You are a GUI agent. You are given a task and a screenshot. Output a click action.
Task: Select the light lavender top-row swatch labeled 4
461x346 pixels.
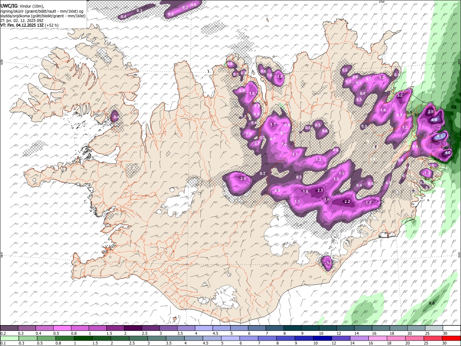[203, 328]
